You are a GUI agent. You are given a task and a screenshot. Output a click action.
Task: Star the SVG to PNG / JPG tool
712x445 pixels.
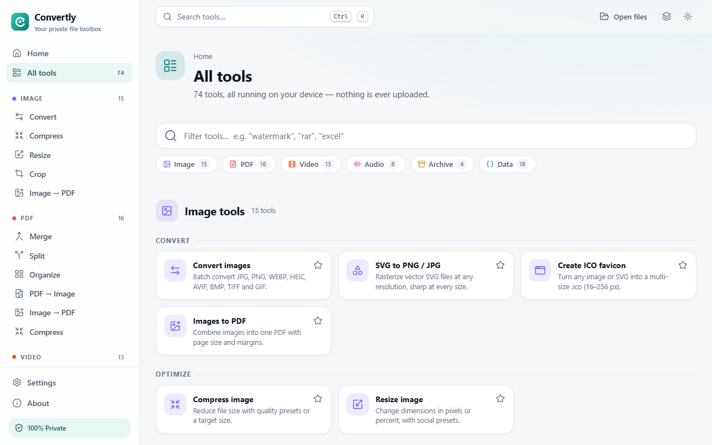click(x=500, y=265)
